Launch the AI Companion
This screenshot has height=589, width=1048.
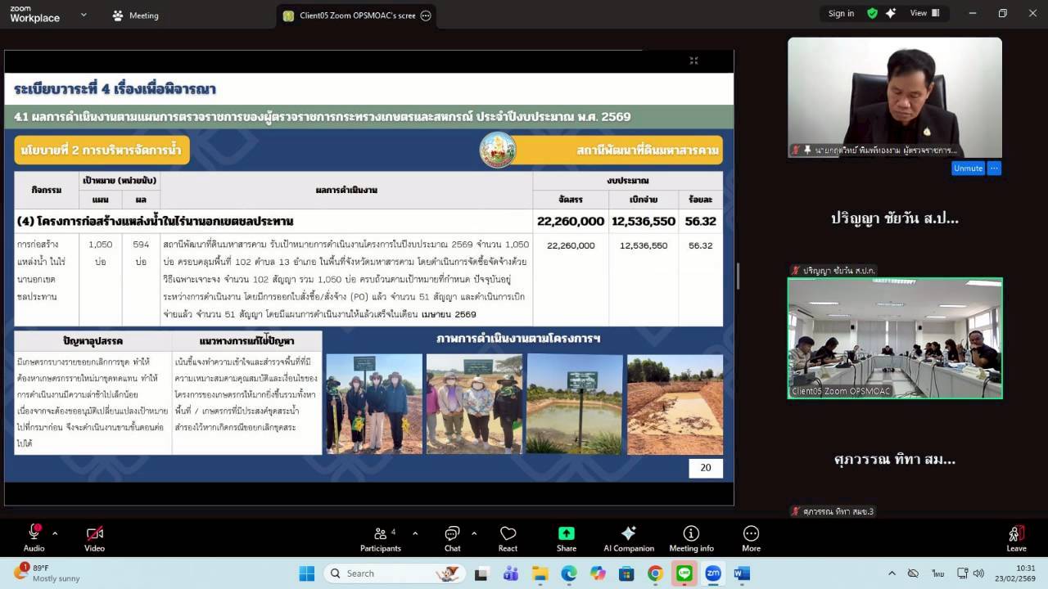click(x=628, y=538)
